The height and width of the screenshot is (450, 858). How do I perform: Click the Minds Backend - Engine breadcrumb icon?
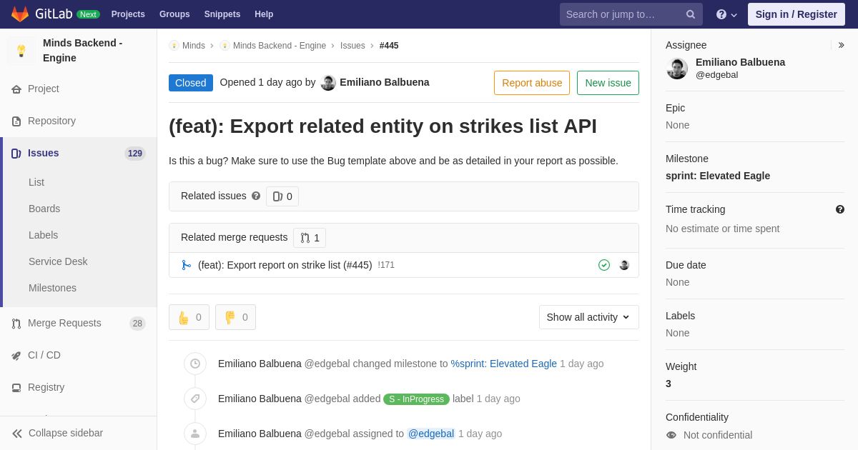coord(225,46)
